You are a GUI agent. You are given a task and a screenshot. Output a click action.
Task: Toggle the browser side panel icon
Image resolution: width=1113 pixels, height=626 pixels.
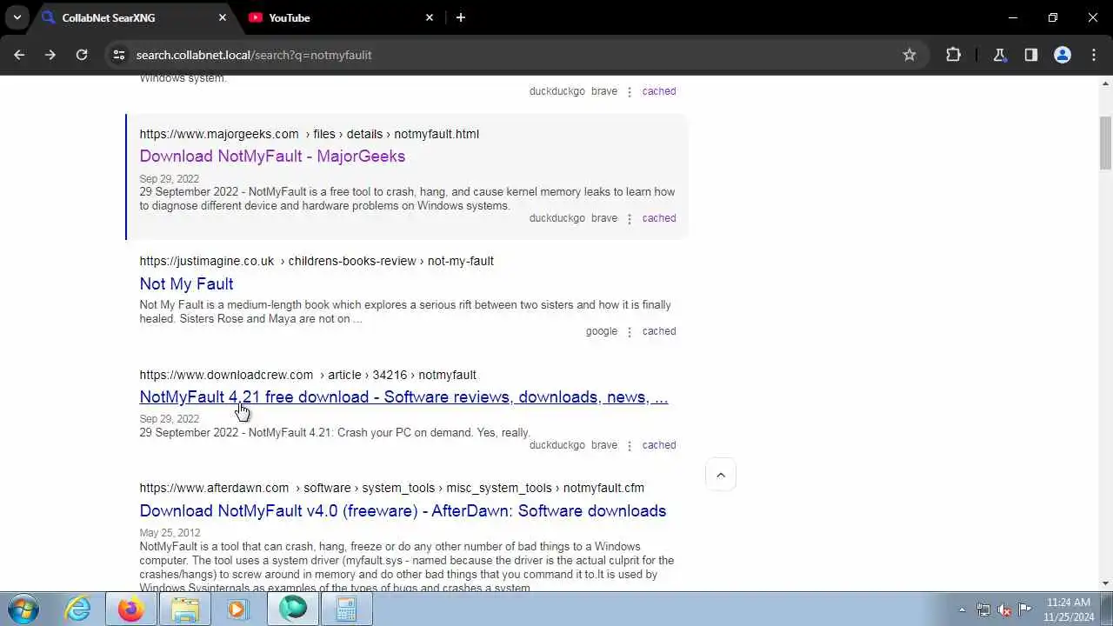coord(1031,55)
